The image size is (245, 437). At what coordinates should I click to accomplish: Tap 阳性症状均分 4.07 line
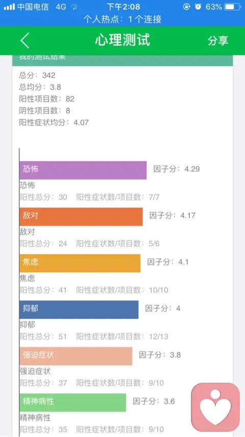54,122
